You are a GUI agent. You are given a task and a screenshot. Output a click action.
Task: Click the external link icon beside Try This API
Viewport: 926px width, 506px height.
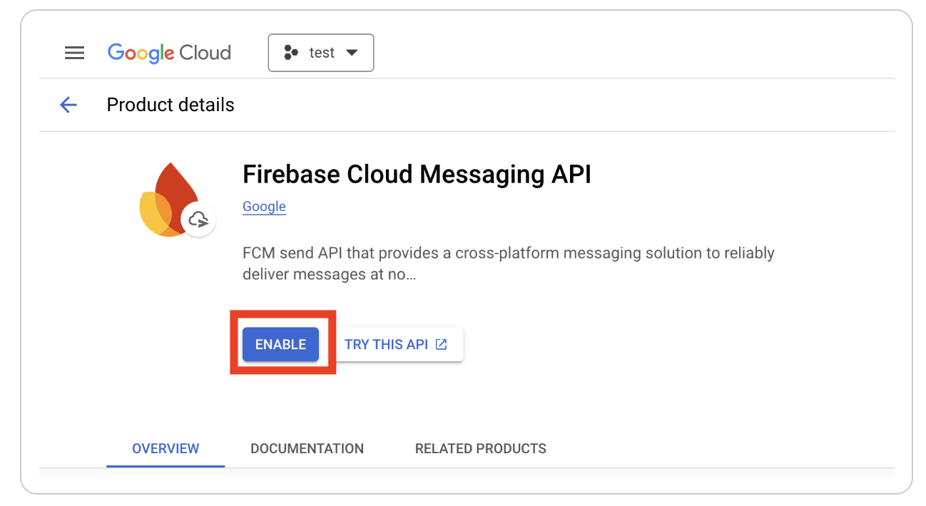click(x=442, y=344)
